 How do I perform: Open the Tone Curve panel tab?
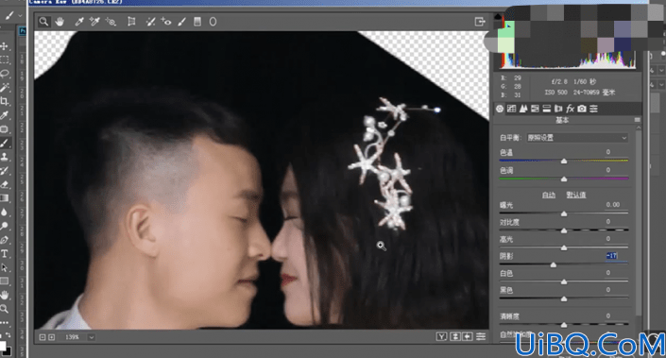(511, 109)
